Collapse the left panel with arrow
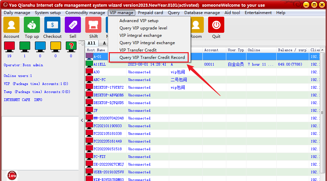Viewport: 327px width, 181px height. coord(82,120)
